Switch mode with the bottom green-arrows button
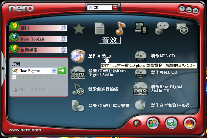Image resolution: width=207 pixels, height=138 pixels. coord(171,123)
